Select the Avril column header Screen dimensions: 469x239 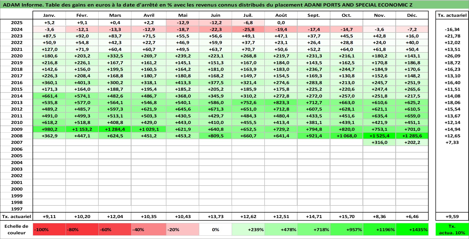coord(149,15)
